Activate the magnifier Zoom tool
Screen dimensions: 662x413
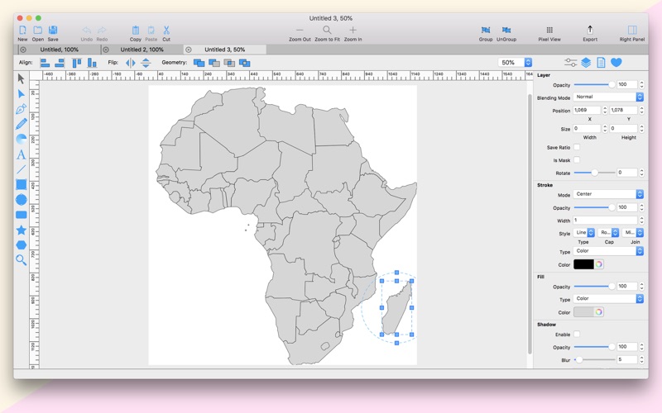[x=22, y=260]
